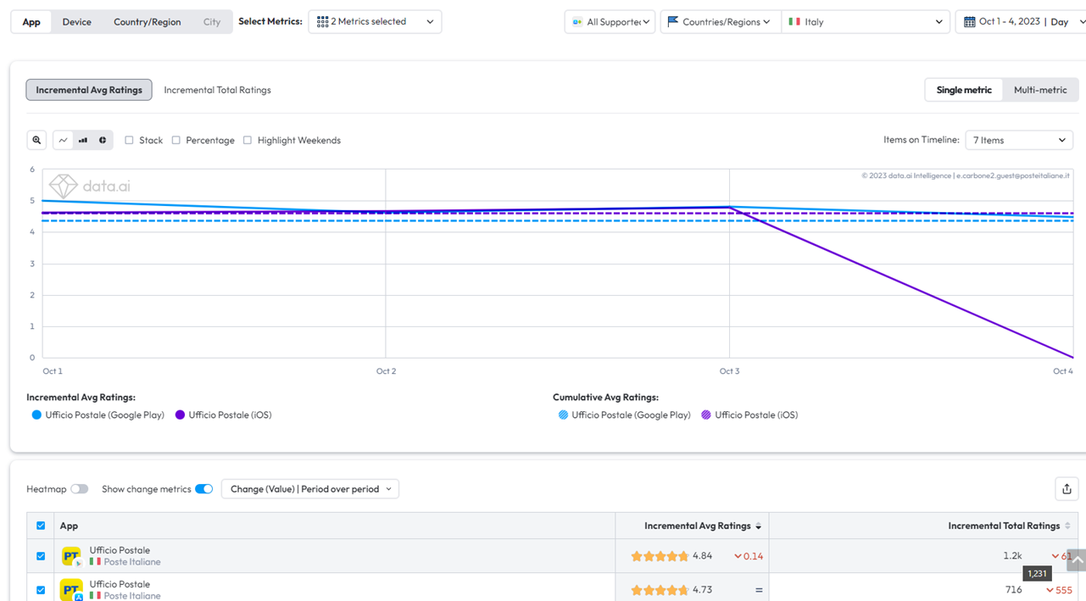The image size is (1086, 601).
Task: Enable the Stack checkbox
Action: point(129,140)
